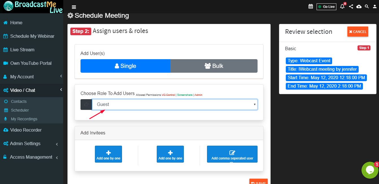
Task: Click the cloud upload icon
Action: [359, 6]
